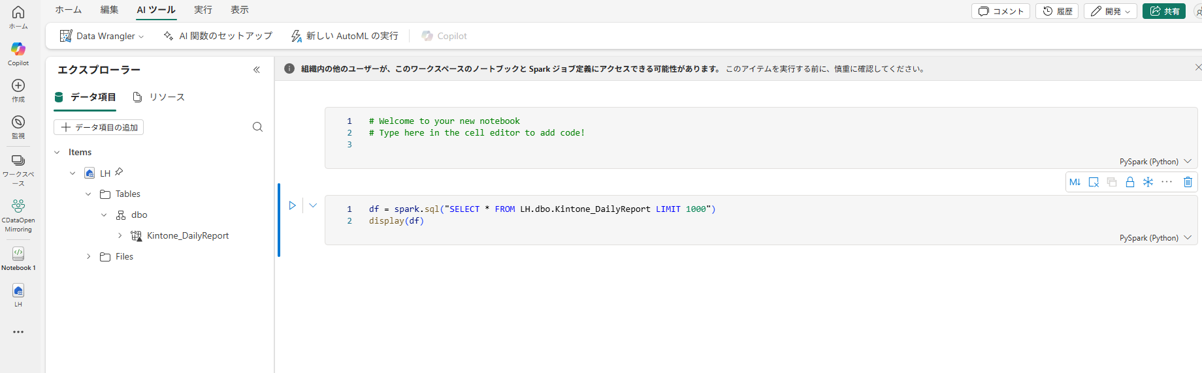The width and height of the screenshot is (1202, 373).
Task: Change language of first cell PySpark (Python)
Action: (x=1155, y=162)
